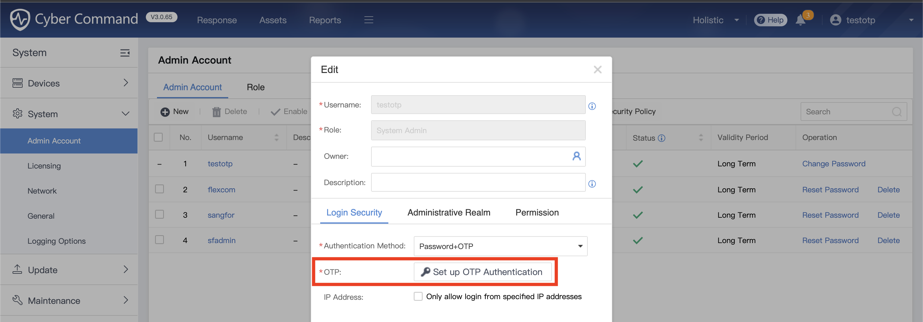Expand the Devices menu chevron
Viewport: 923px width, 322px height.
click(125, 83)
